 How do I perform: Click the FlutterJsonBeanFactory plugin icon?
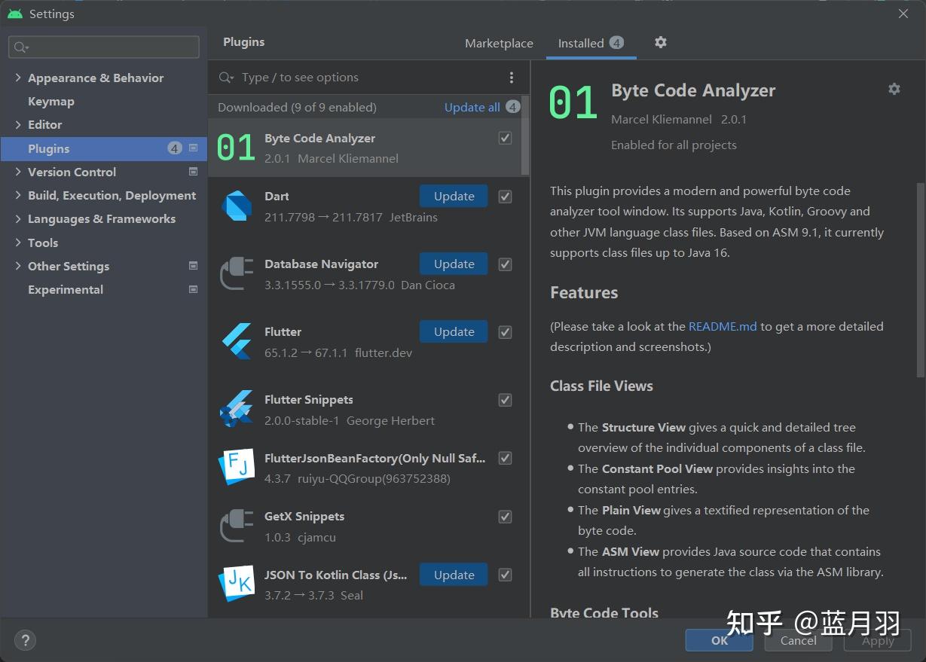pos(236,468)
